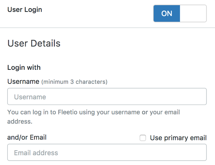Toggle the User Login switch
Viewport: 215px width, 165px height.
coord(180,13)
